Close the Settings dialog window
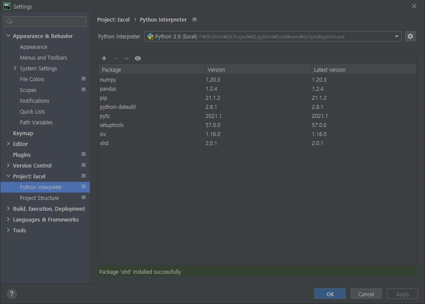Screen dimensions: 425x304 click(414, 6)
